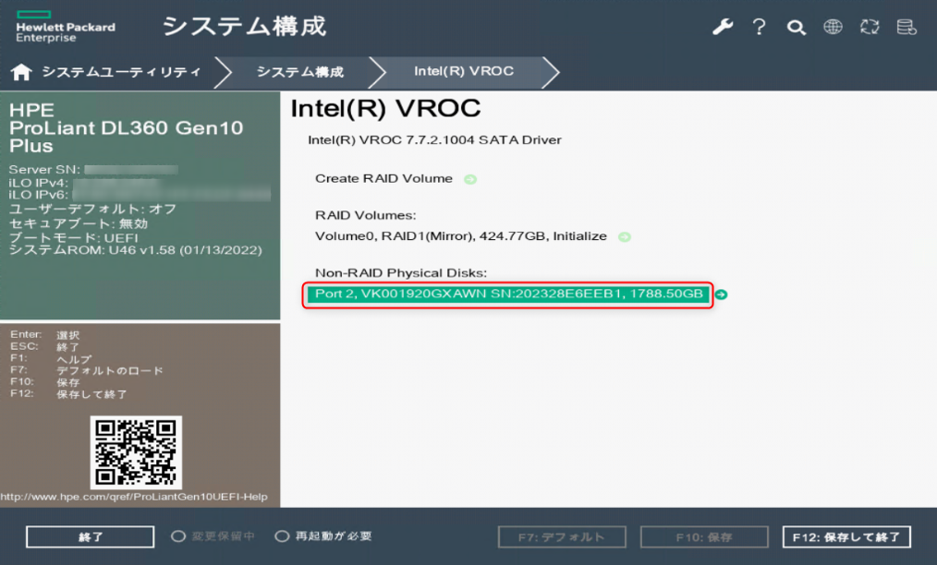Screen dimensions: 937x565
Task: Click the refresh icon in the header
Action: click(869, 27)
